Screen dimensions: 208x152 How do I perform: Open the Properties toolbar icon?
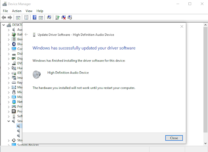[26, 17]
